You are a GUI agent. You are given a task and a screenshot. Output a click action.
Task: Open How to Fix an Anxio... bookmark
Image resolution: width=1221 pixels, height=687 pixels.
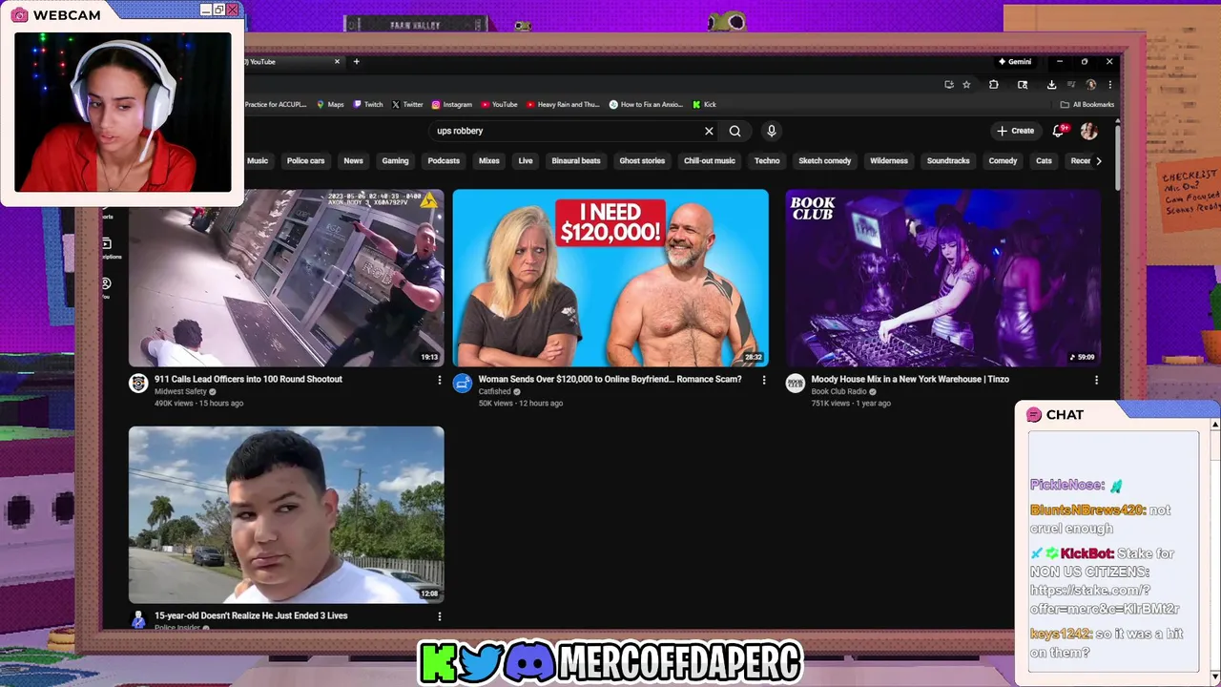point(646,105)
